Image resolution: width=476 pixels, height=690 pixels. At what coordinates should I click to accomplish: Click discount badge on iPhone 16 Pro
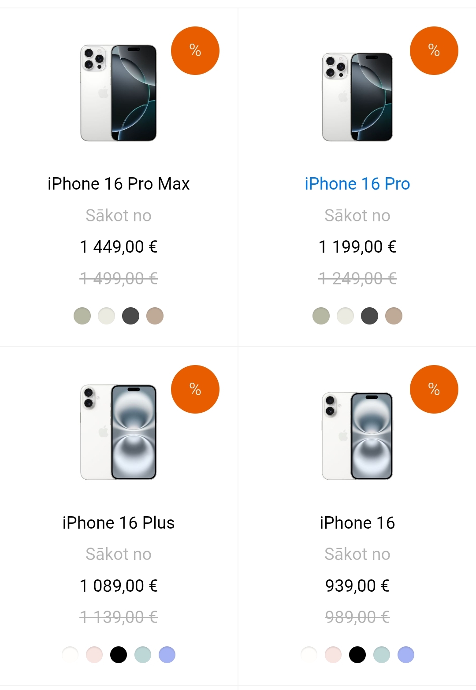click(x=434, y=51)
